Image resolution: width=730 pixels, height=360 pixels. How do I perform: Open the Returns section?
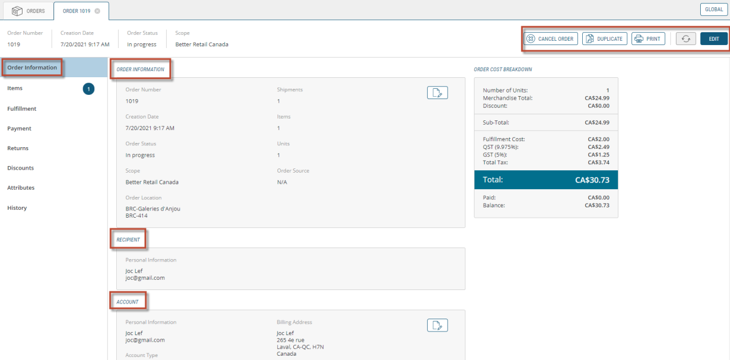[x=18, y=148]
